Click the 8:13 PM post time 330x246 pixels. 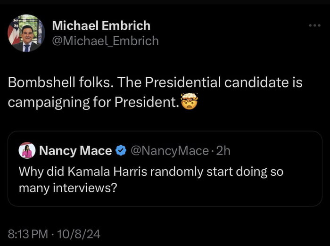28,233
